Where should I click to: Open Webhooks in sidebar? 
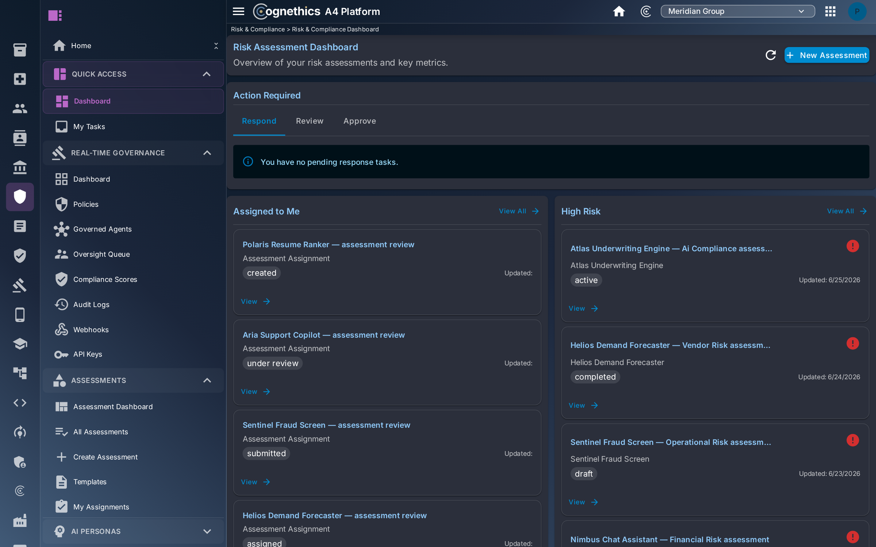(x=133, y=330)
